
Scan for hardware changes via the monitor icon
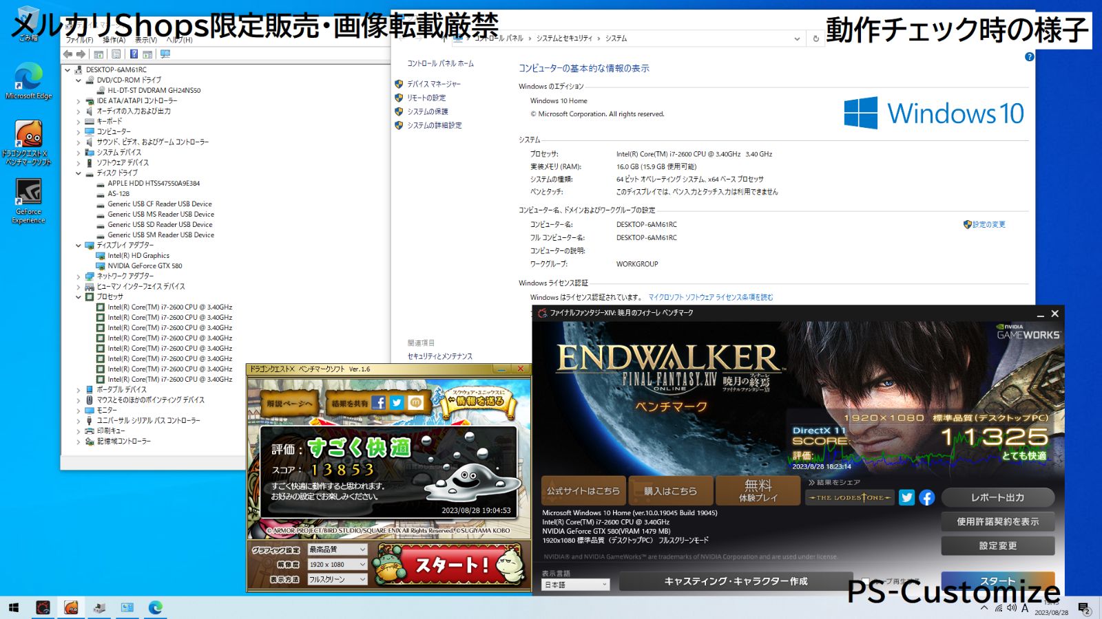165,54
